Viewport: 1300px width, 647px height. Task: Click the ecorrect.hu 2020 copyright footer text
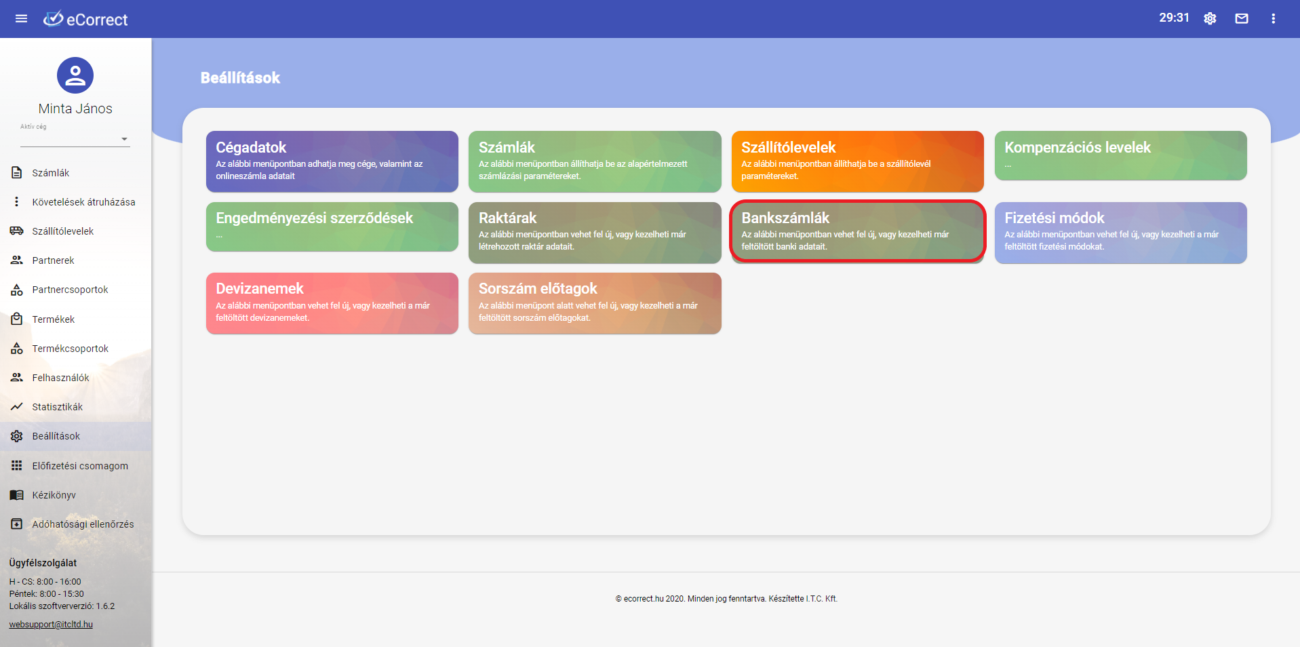coord(726,599)
